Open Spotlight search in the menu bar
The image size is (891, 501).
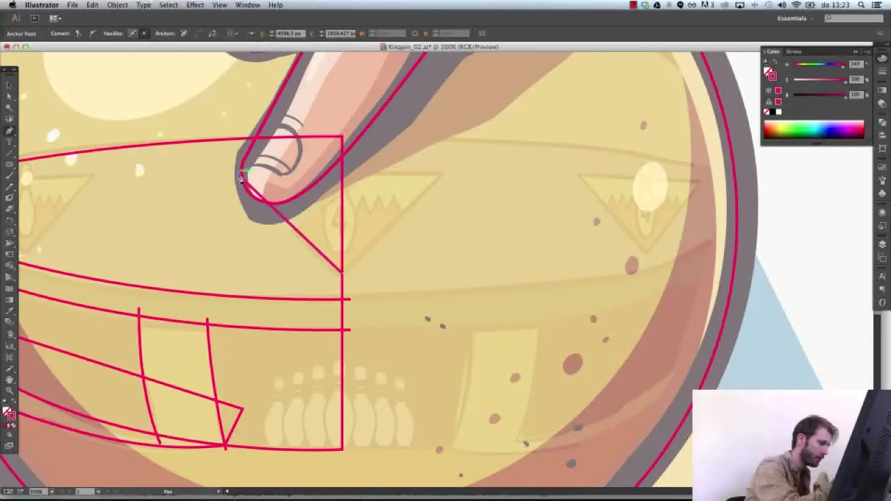pos(862,5)
